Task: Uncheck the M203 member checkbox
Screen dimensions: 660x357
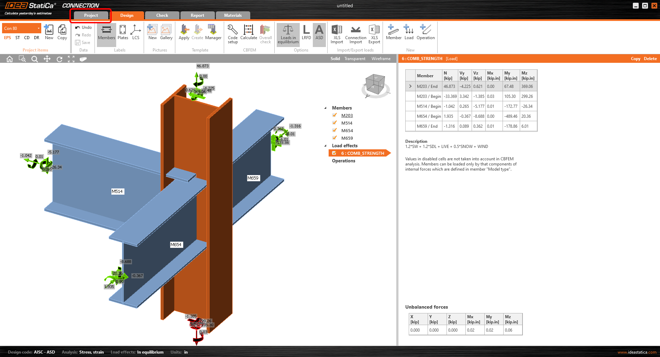Action: (x=334, y=115)
